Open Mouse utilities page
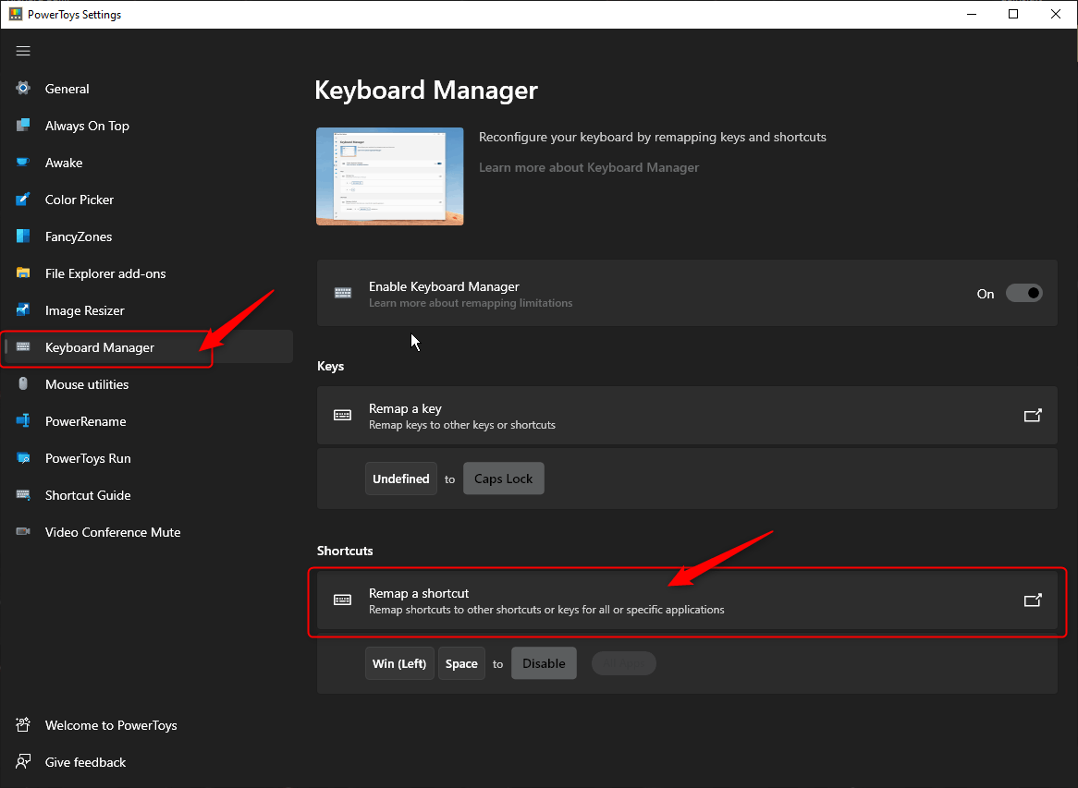Image resolution: width=1078 pixels, height=788 pixels. 146,384
